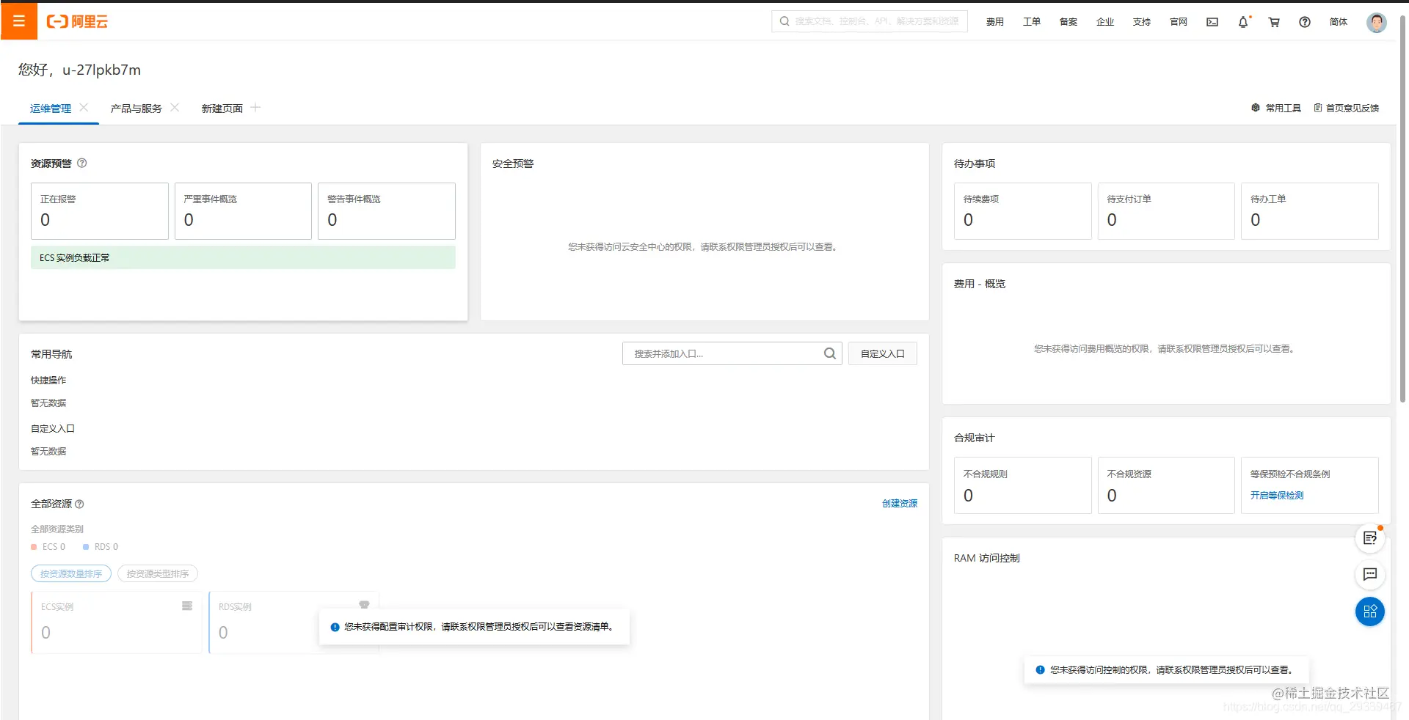Open the blue apps floating button
Screen dimensions: 1409x720
(1370, 611)
